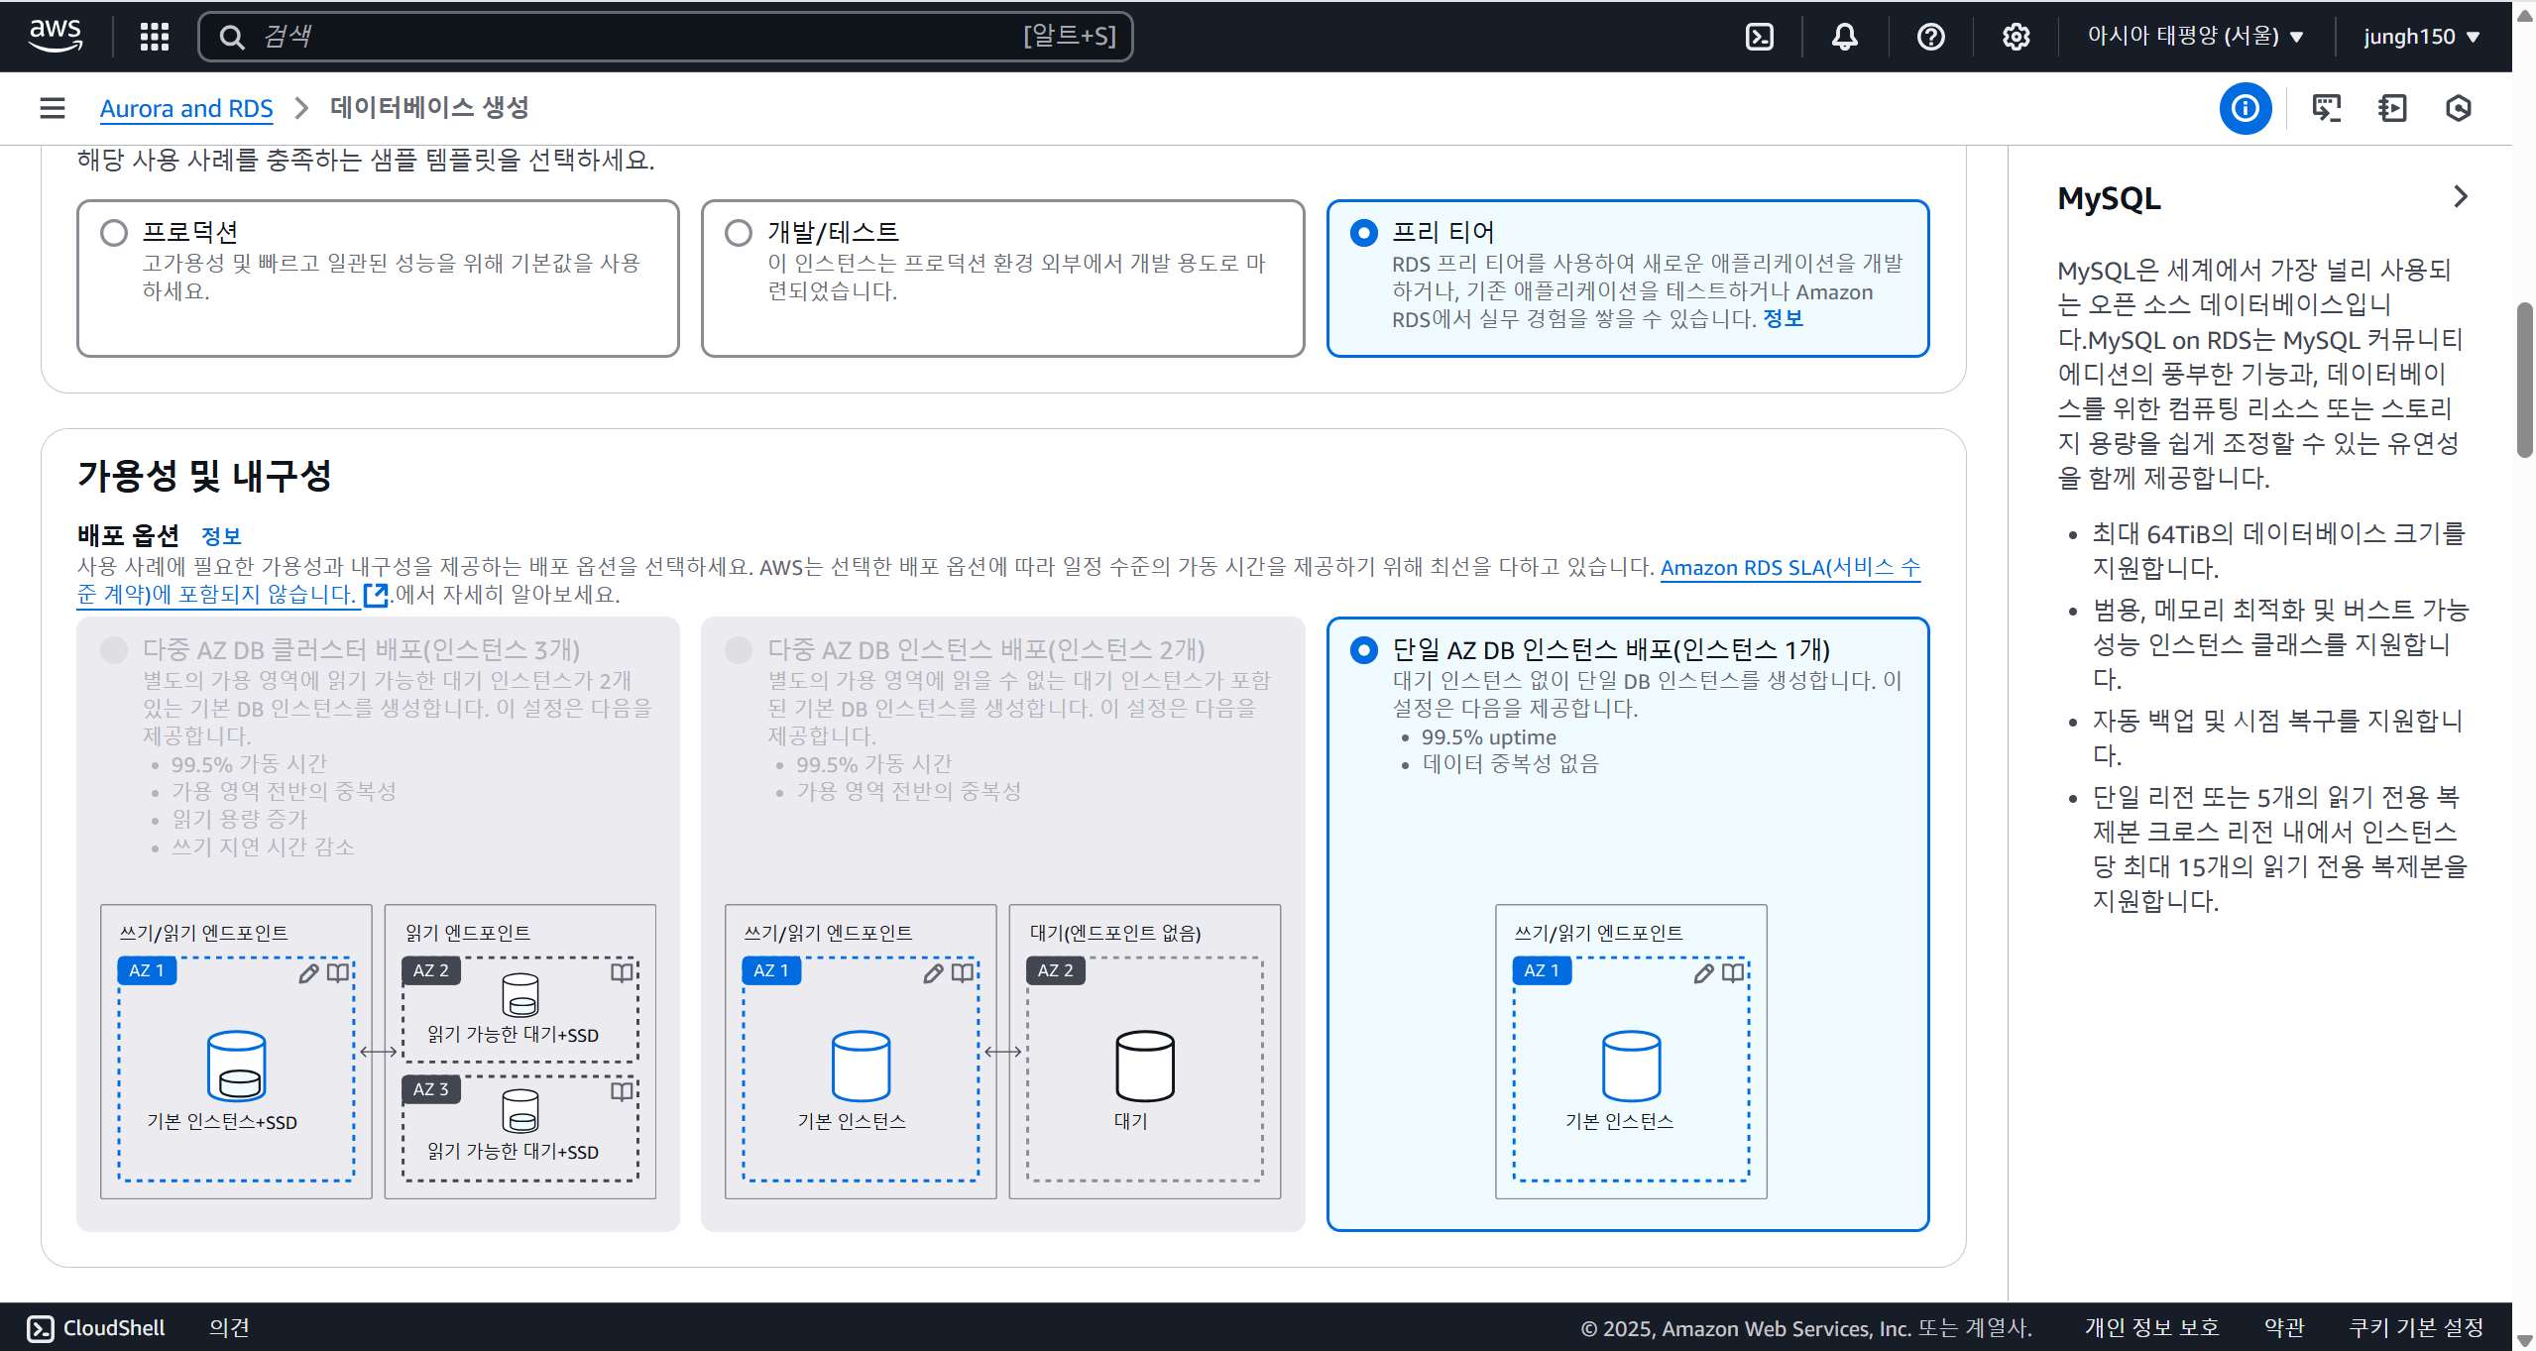This screenshot has width=2536, height=1351.
Task: Click the page vertical scrollbar thumb
Action: click(x=2523, y=382)
